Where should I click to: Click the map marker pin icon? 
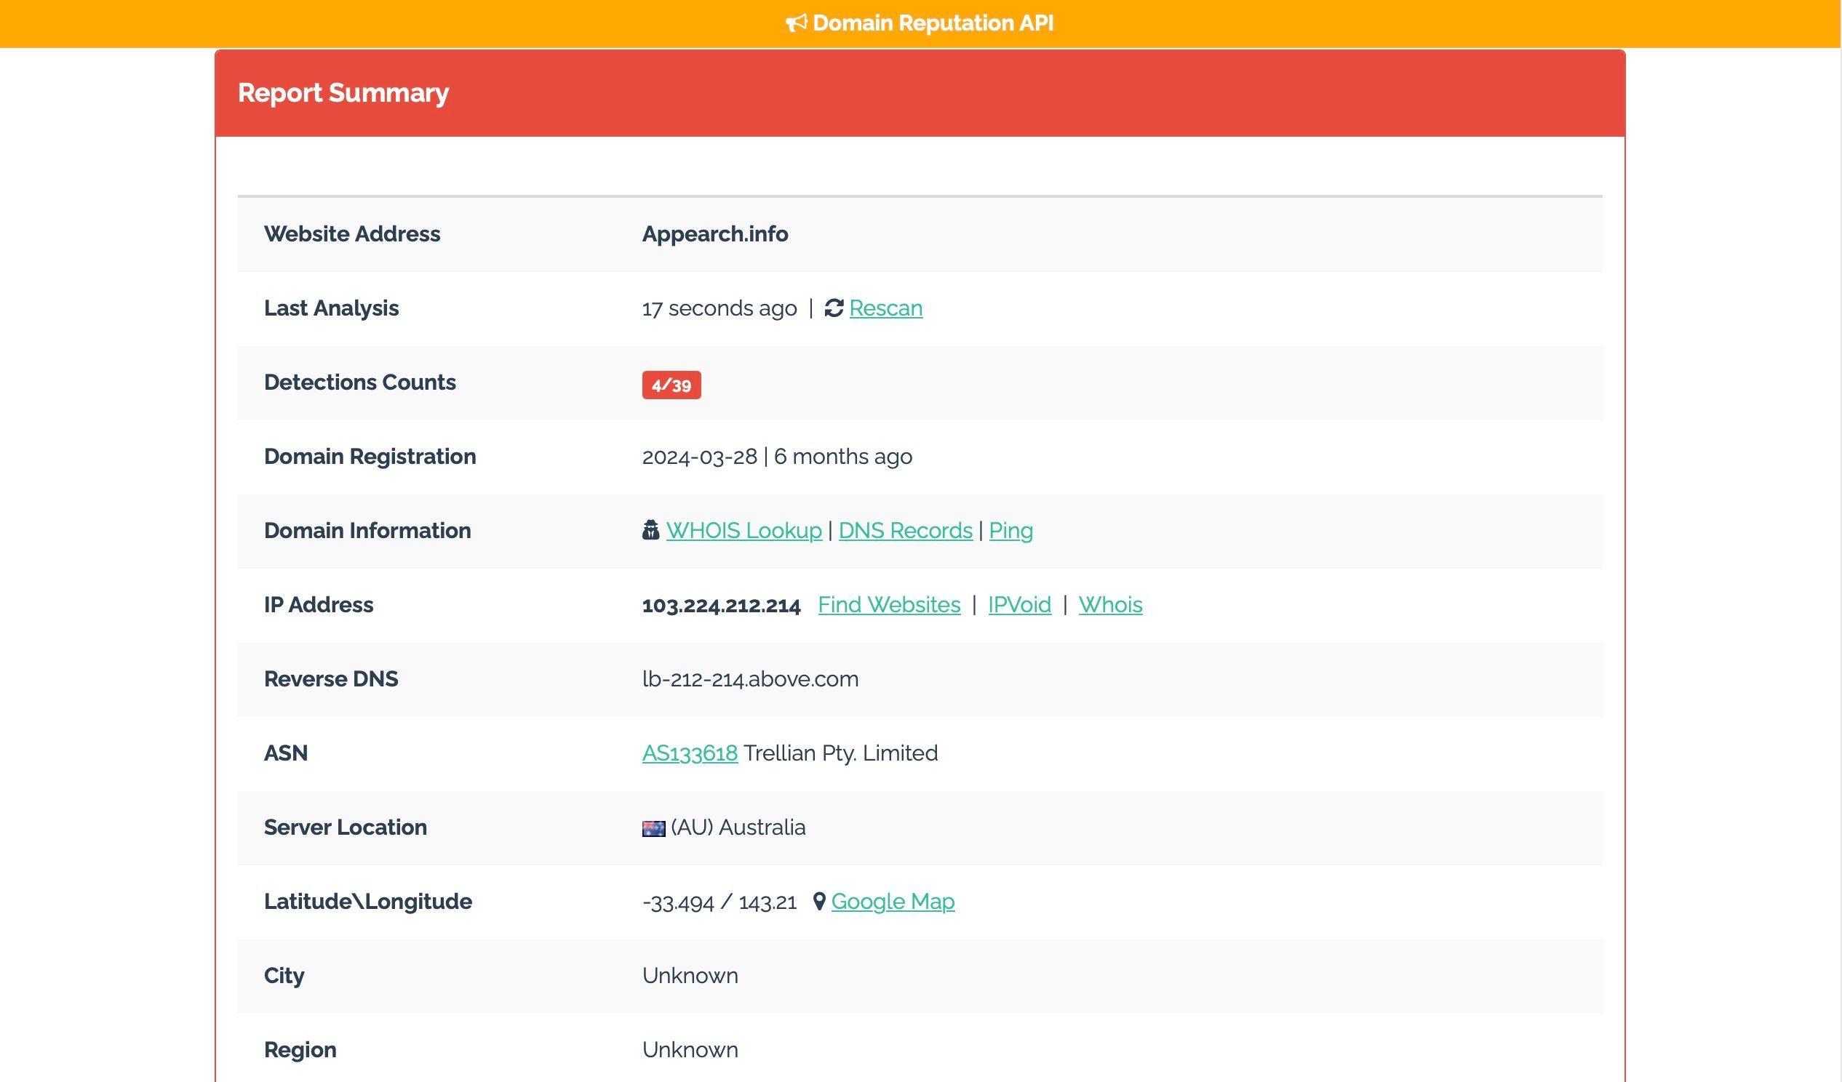819,902
